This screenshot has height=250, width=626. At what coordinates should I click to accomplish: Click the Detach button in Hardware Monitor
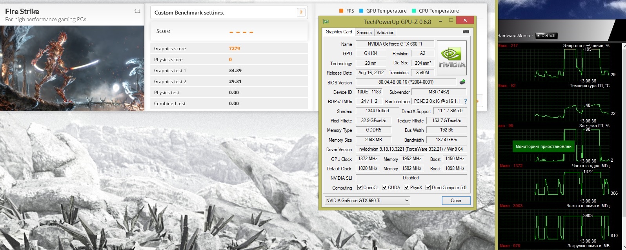click(546, 36)
